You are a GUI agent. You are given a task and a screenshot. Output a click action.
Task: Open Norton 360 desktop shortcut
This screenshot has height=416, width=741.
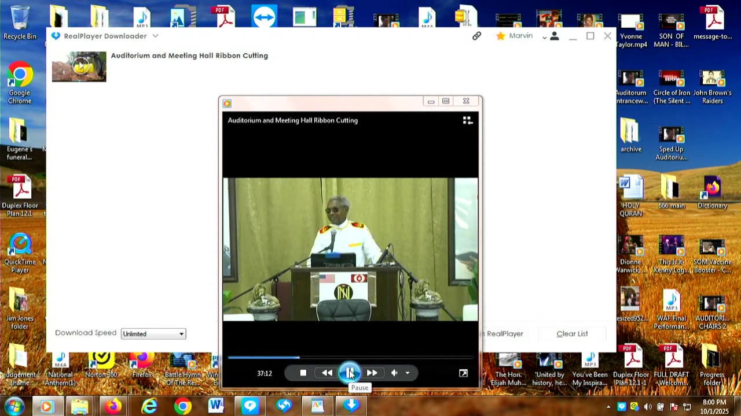101,366
